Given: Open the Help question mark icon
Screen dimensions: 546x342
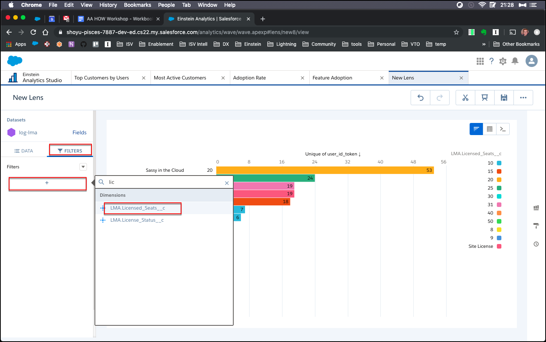Looking at the screenshot, I should 492,61.
